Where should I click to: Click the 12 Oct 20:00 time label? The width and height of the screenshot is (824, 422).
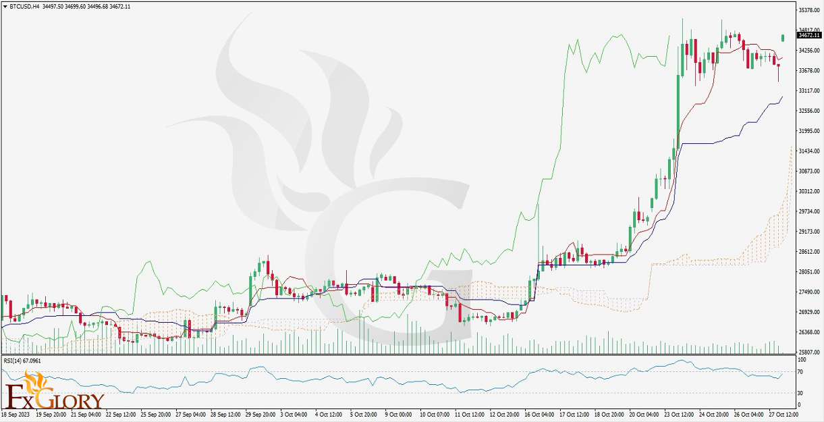(x=506, y=415)
